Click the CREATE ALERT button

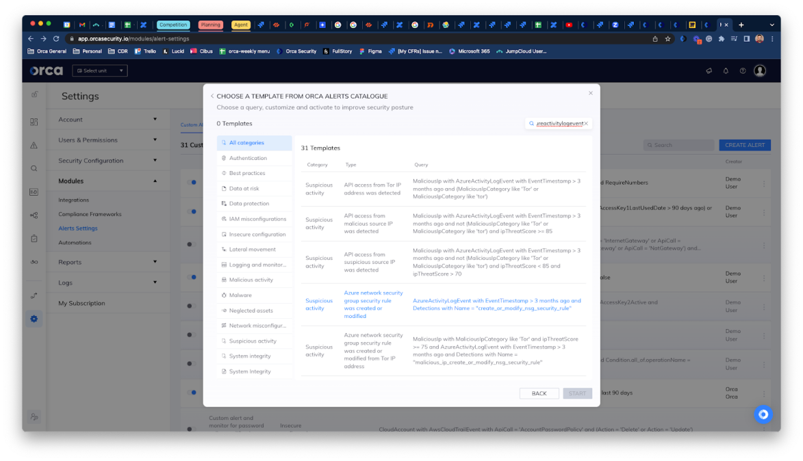pyautogui.click(x=745, y=145)
